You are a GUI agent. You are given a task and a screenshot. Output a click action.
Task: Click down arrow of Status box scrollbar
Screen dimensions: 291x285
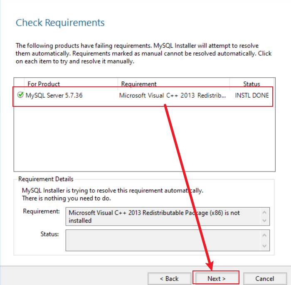pyautogui.click(x=264, y=246)
